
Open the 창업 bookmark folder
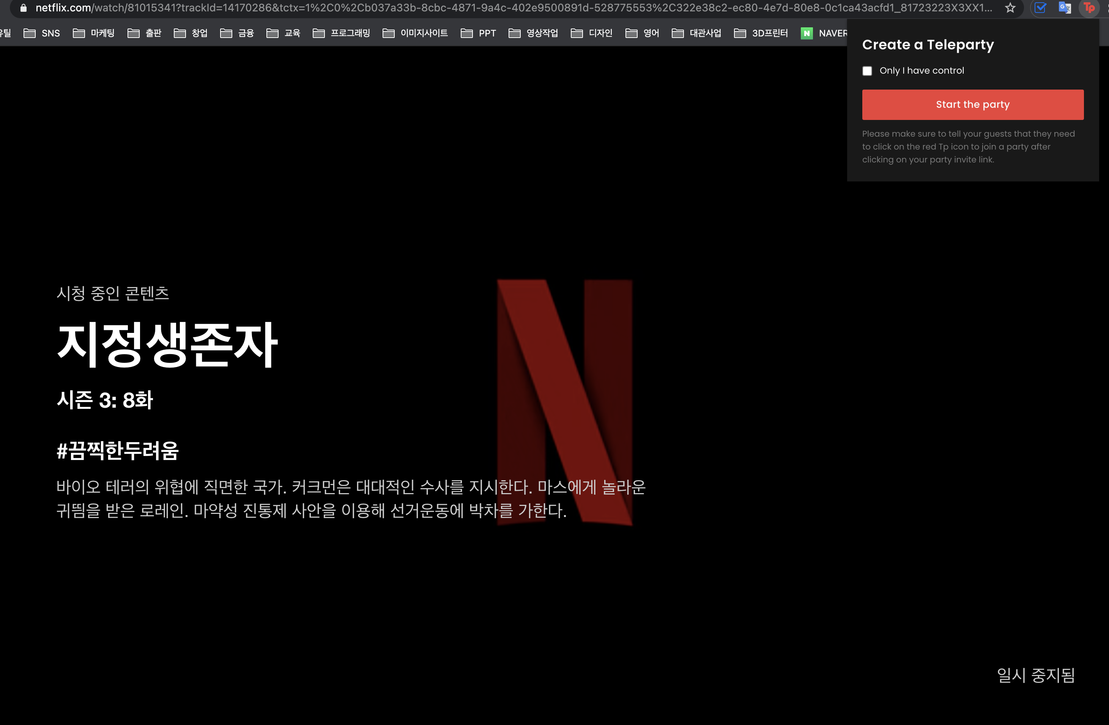point(191,33)
